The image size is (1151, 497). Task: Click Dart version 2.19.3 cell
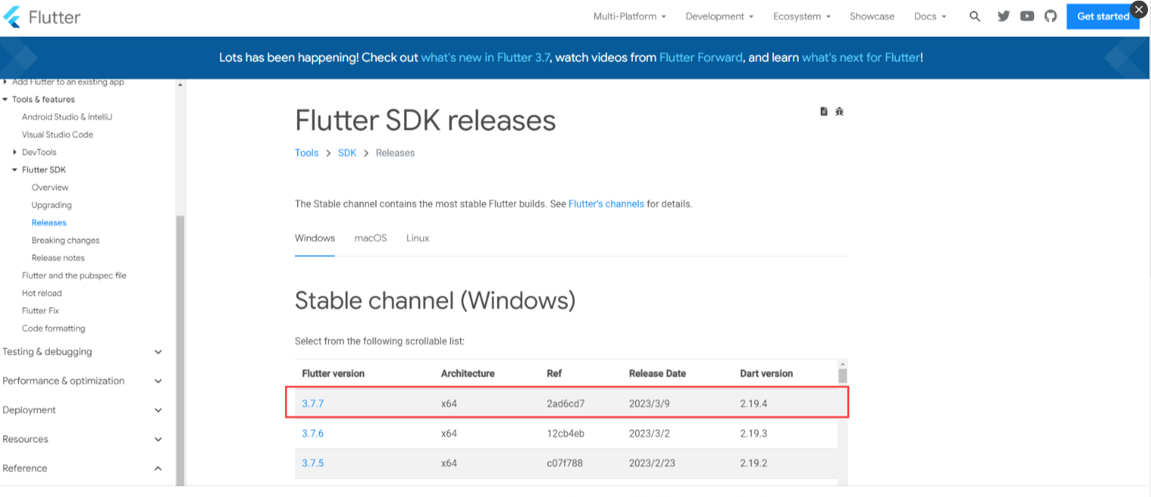[754, 434]
